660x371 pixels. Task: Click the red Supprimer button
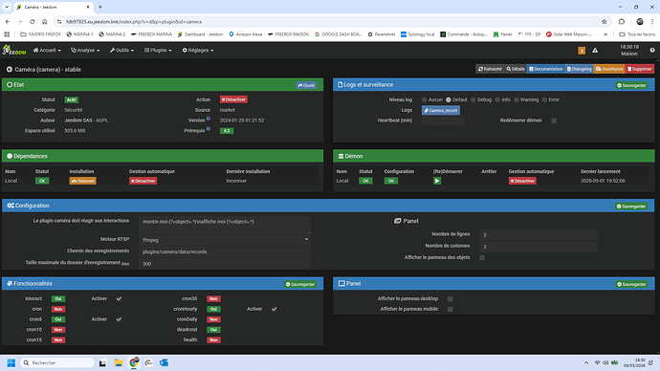pos(639,69)
